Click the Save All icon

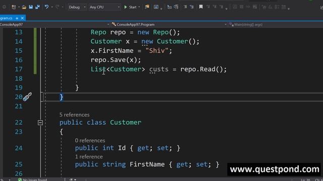pyautogui.click(x=37, y=7)
